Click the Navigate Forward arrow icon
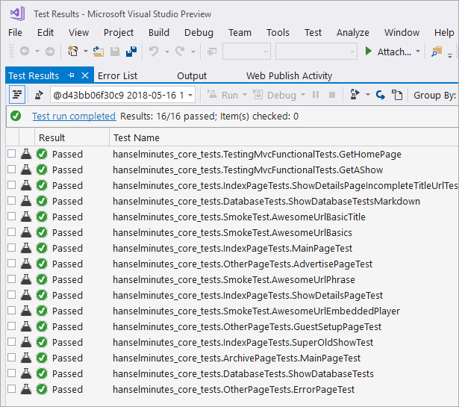This screenshot has height=407, width=459. click(50, 52)
